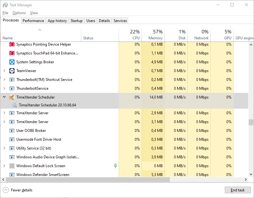This screenshot has width=254, height=198.
Task: Click the vertical scrollbar thumb
Action: click(251, 122)
